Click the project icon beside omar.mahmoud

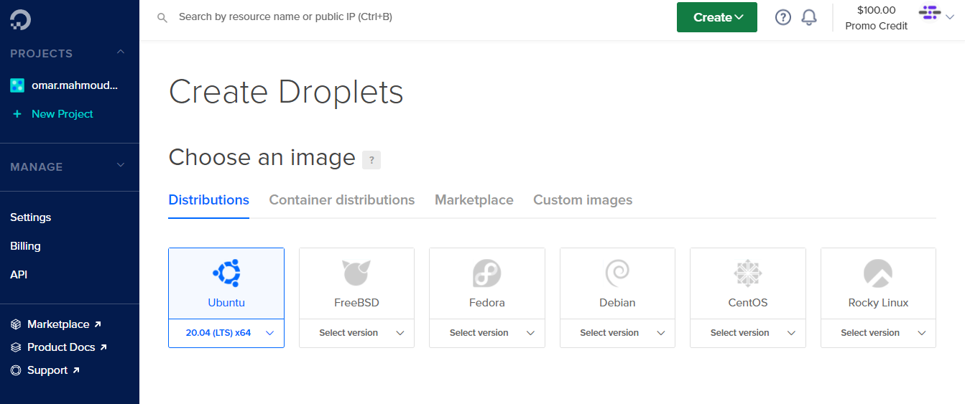pos(17,85)
